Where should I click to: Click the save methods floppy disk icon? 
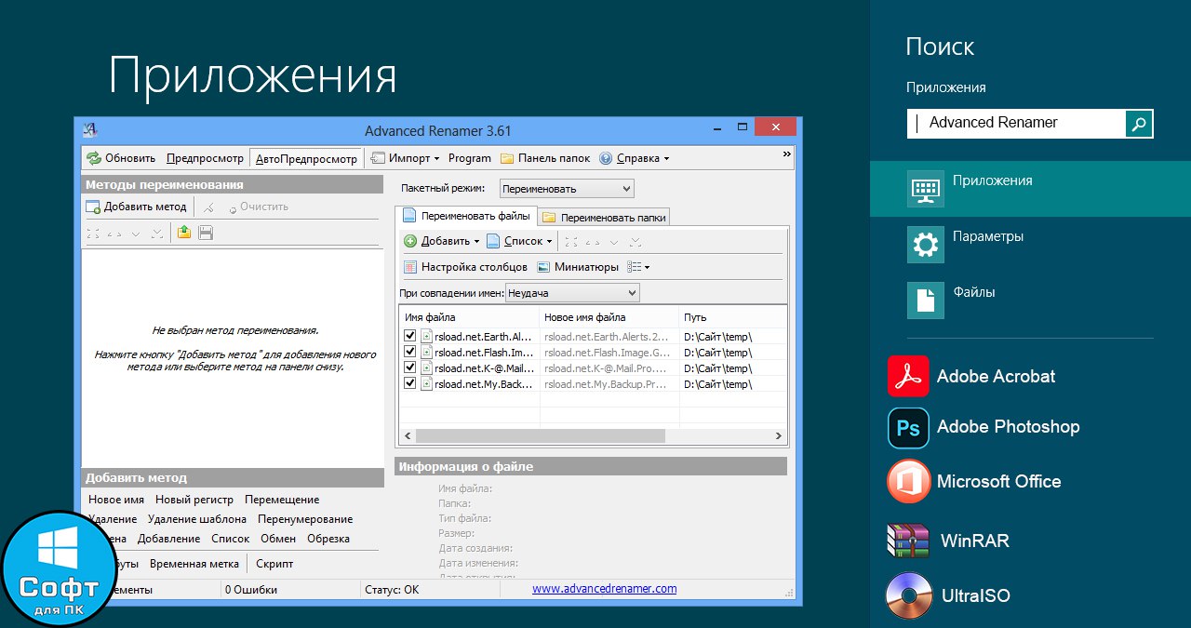tap(206, 233)
